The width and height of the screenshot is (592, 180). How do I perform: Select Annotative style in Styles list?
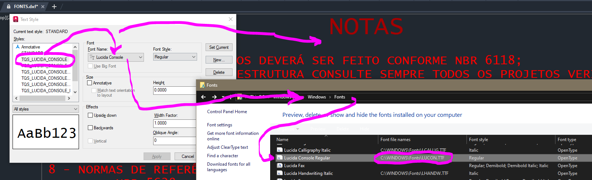(x=31, y=47)
